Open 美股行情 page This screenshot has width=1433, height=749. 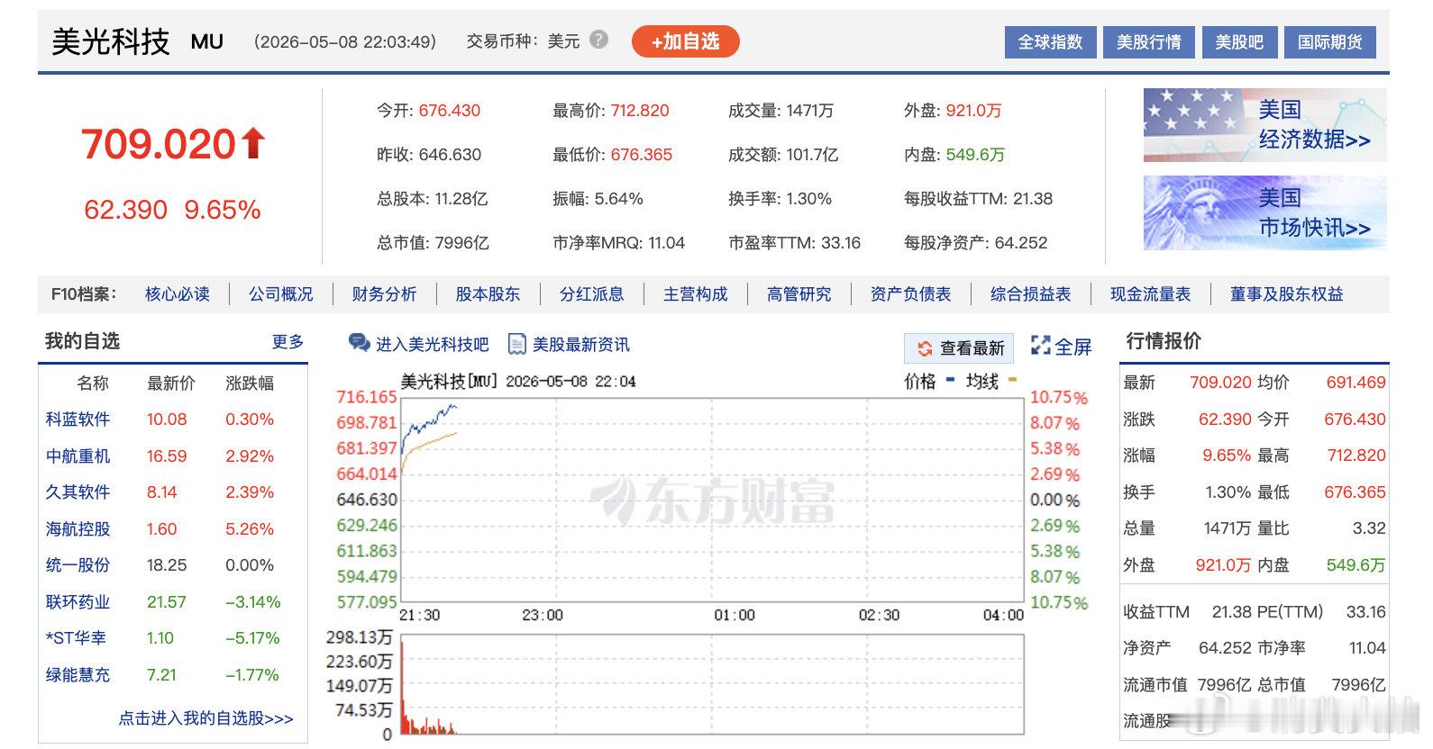(x=1148, y=42)
